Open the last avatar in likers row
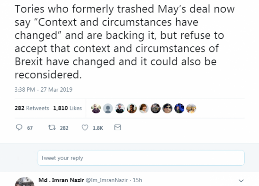The image size is (259, 186). tap(192, 108)
